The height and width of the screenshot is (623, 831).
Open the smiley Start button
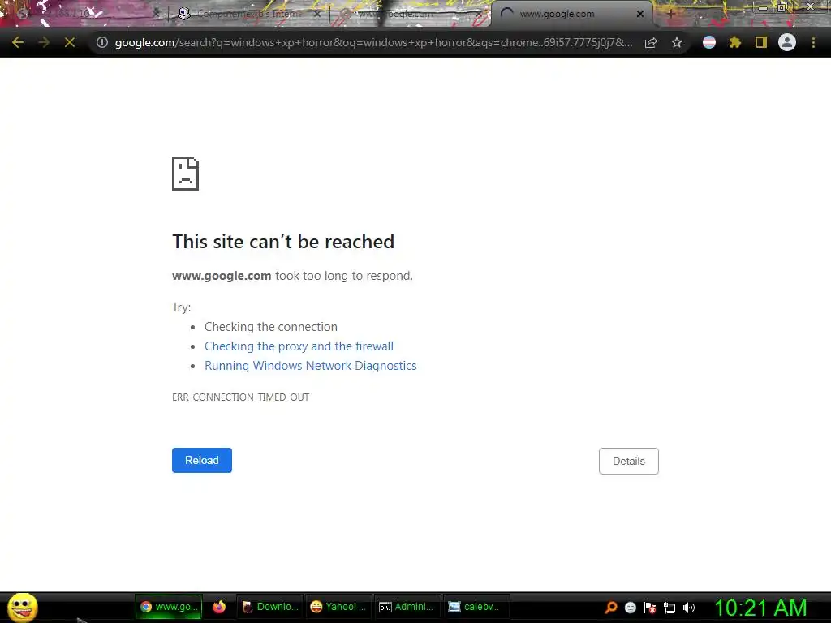coord(22,607)
